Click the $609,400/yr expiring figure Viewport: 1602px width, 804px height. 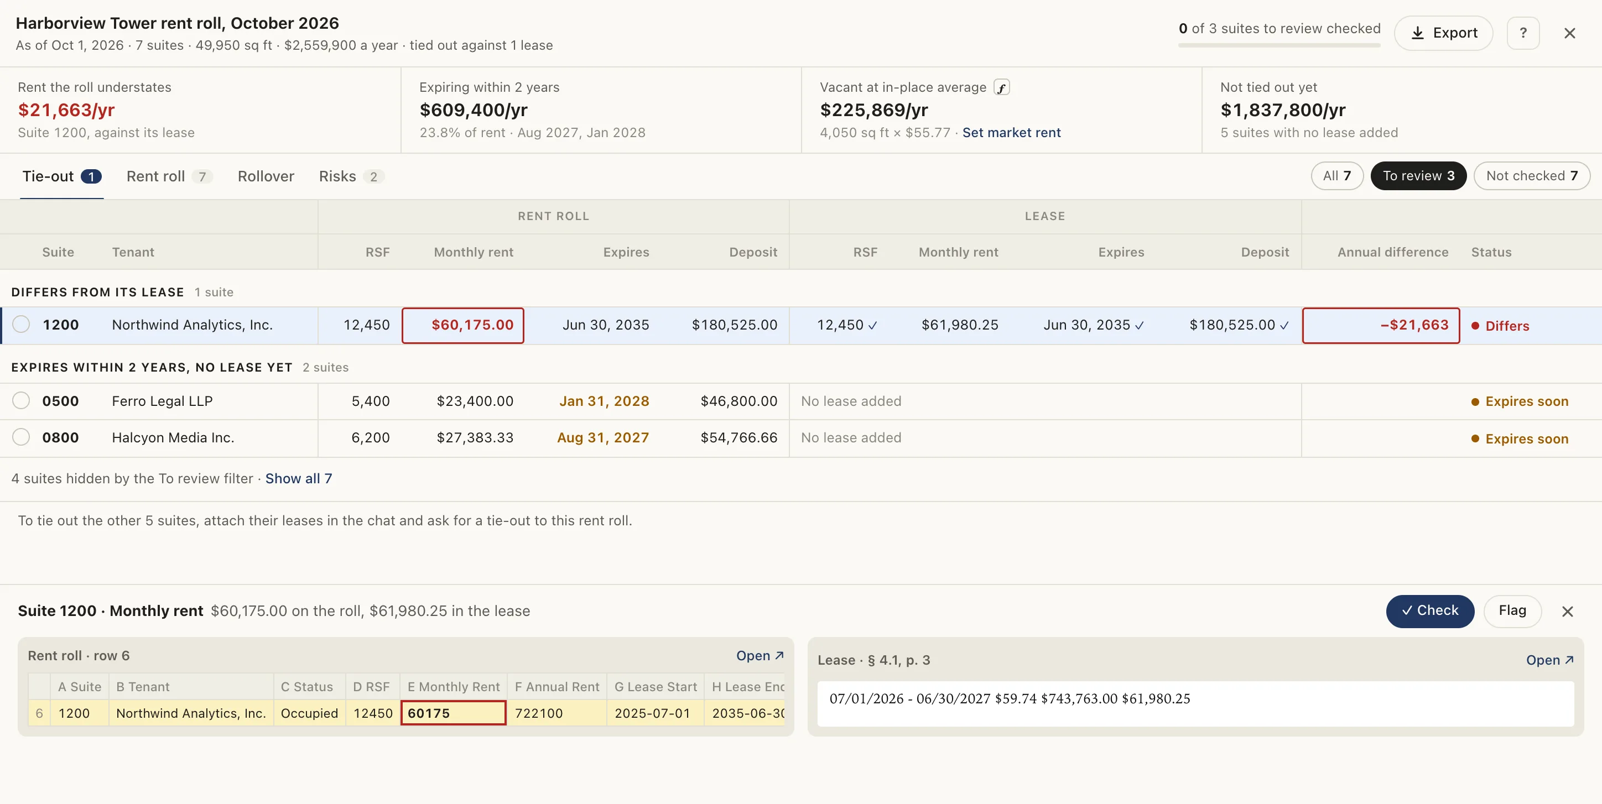(x=474, y=110)
